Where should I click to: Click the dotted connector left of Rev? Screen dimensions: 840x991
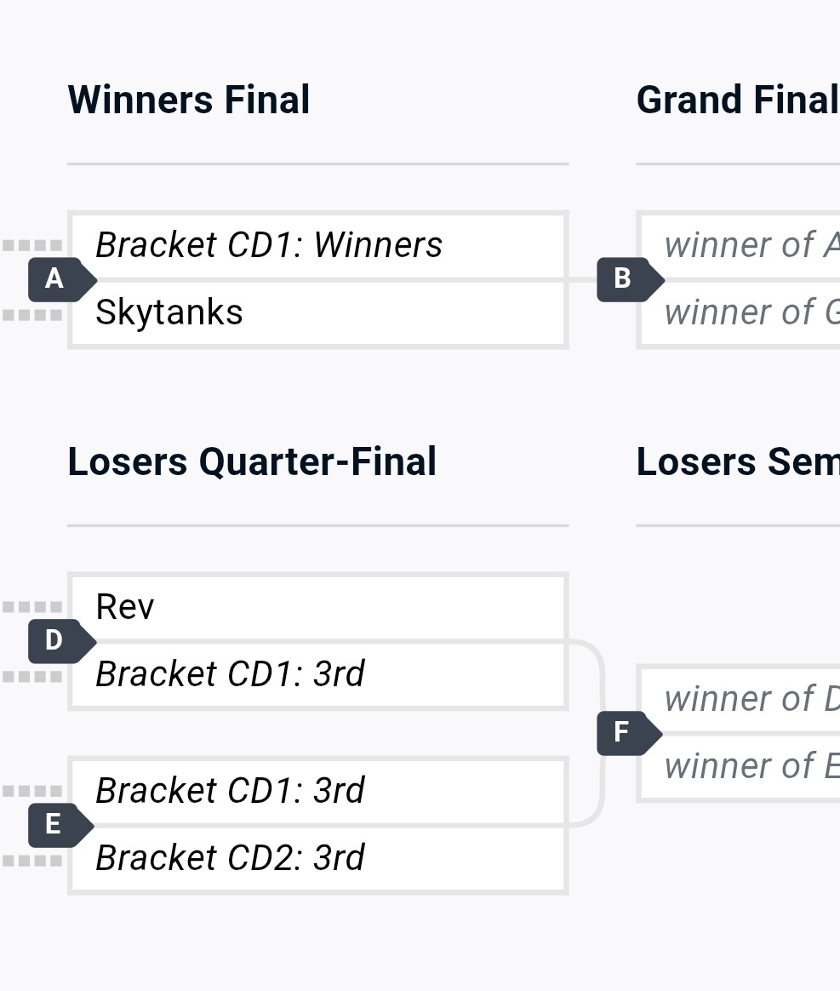pos(32,607)
